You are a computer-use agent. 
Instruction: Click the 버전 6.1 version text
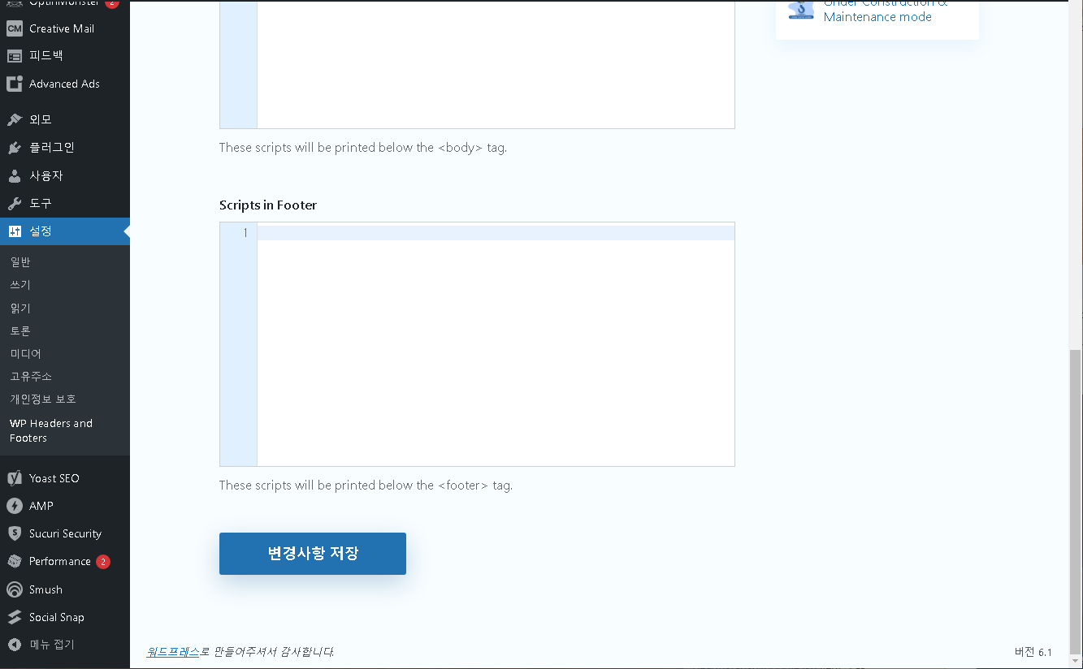(1033, 652)
